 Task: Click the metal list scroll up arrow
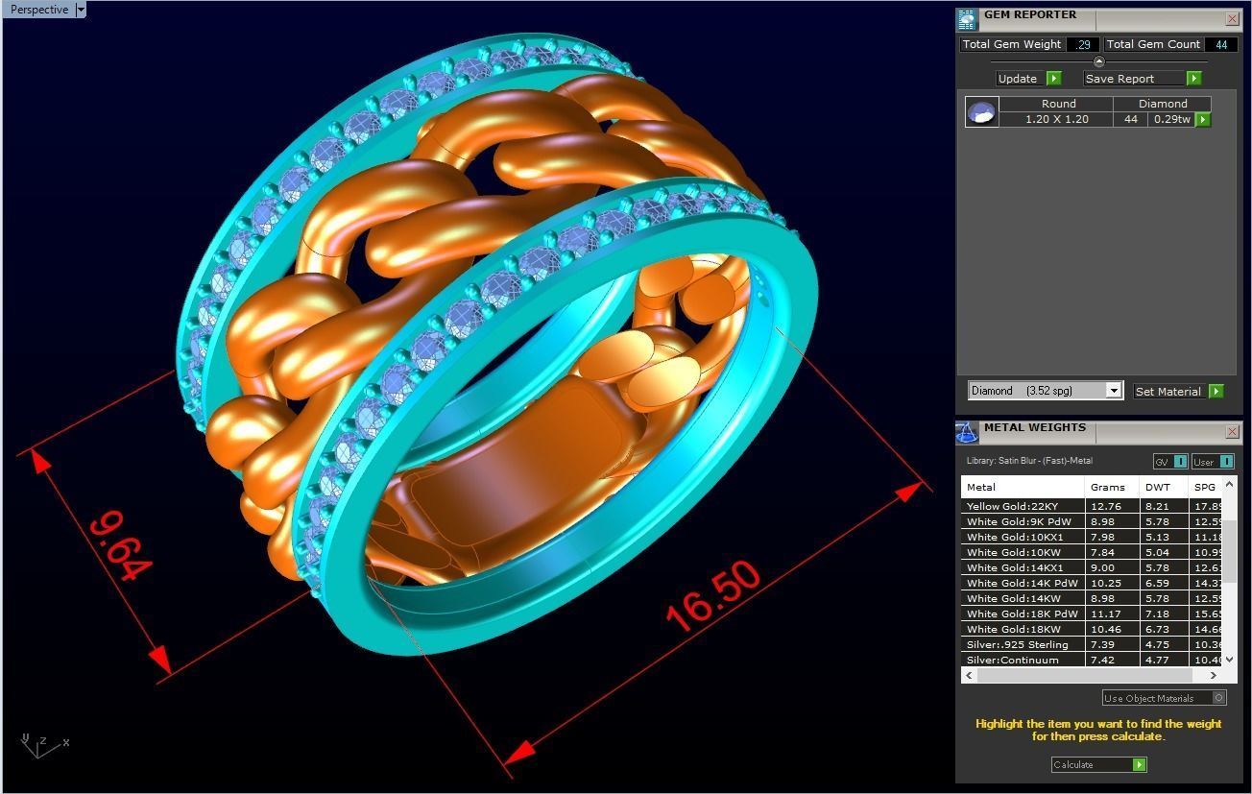[x=1230, y=484]
